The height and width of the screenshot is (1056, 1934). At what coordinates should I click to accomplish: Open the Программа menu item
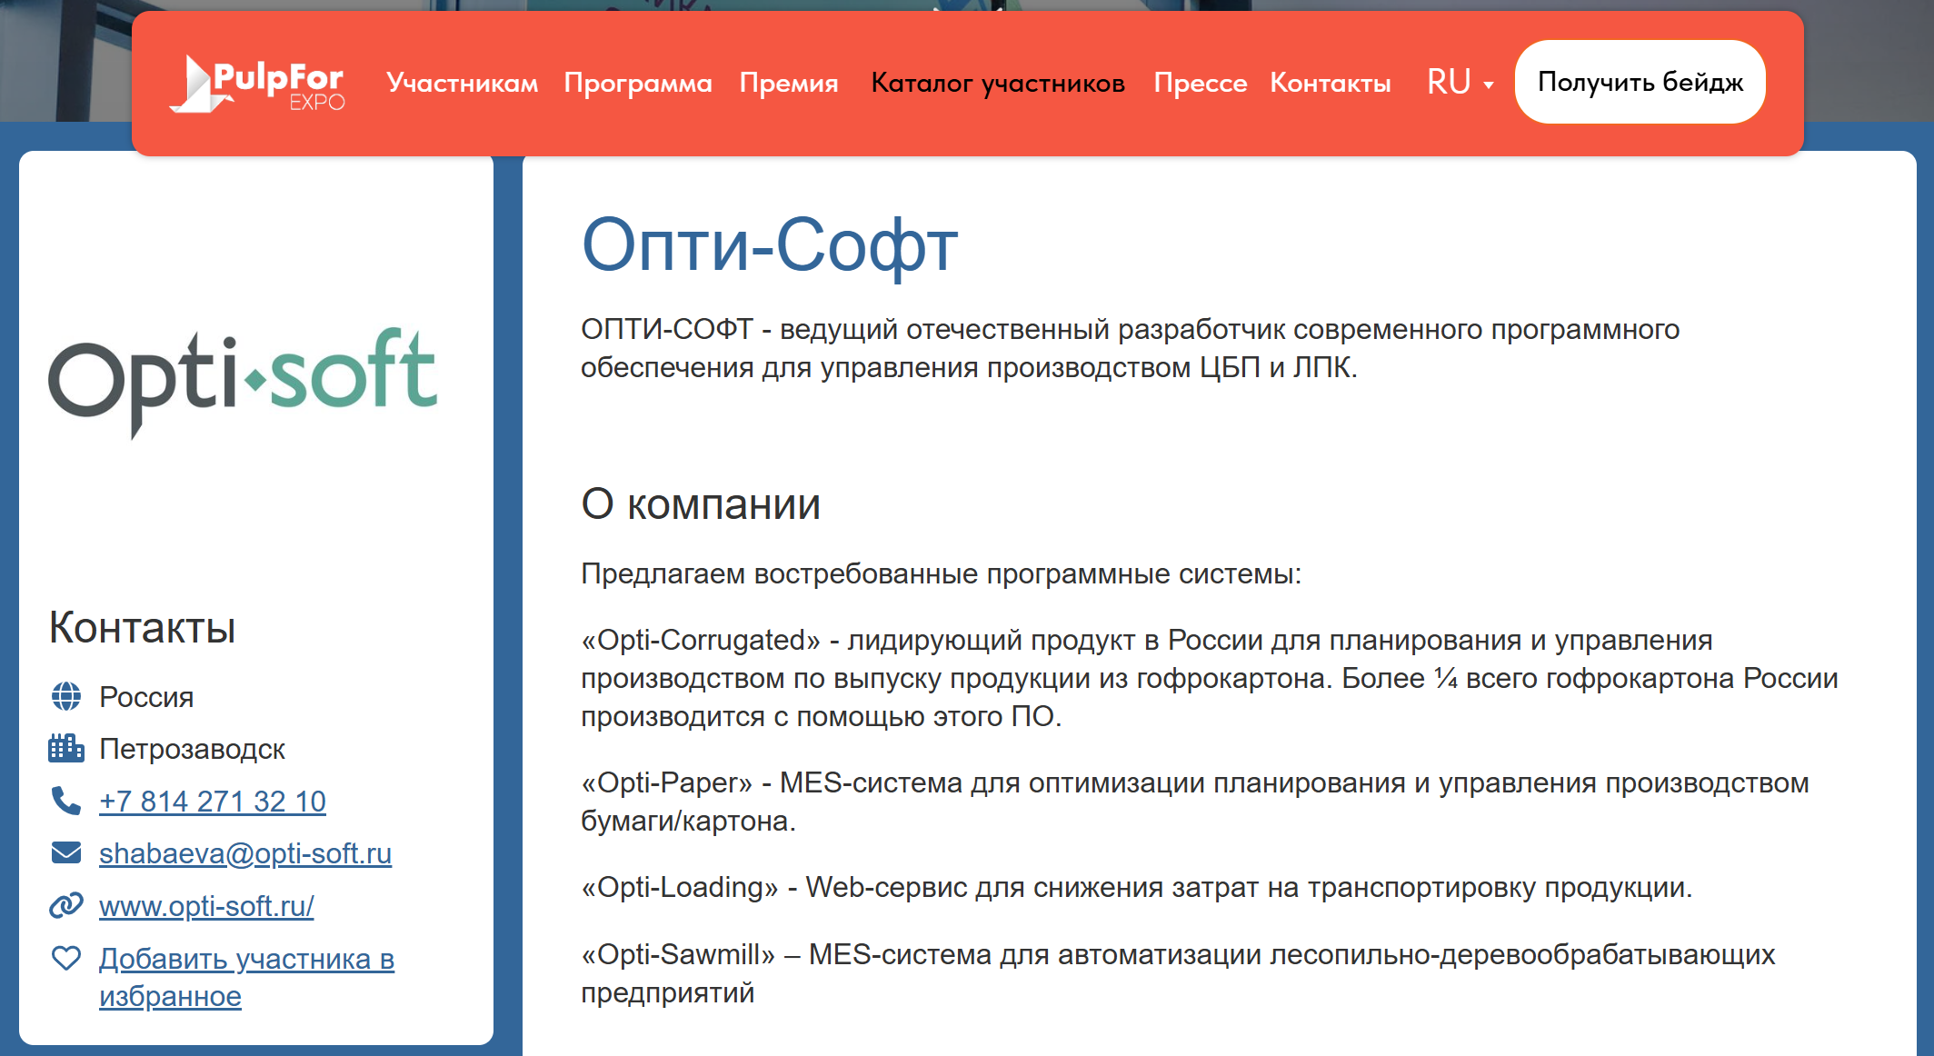tap(638, 83)
